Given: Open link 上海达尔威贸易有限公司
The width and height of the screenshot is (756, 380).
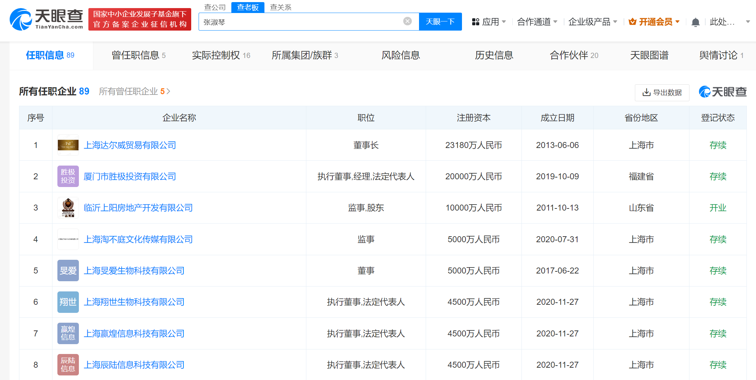Looking at the screenshot, I should (x=130, y=145).
